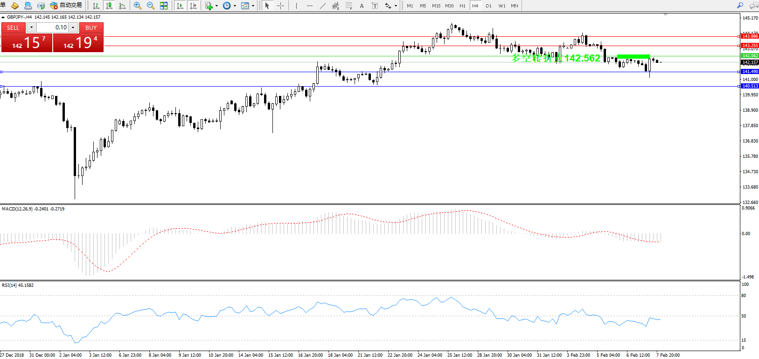Open the search magnifier icon
The width and height of the screenshot is (759, 359).
point(740,6)
